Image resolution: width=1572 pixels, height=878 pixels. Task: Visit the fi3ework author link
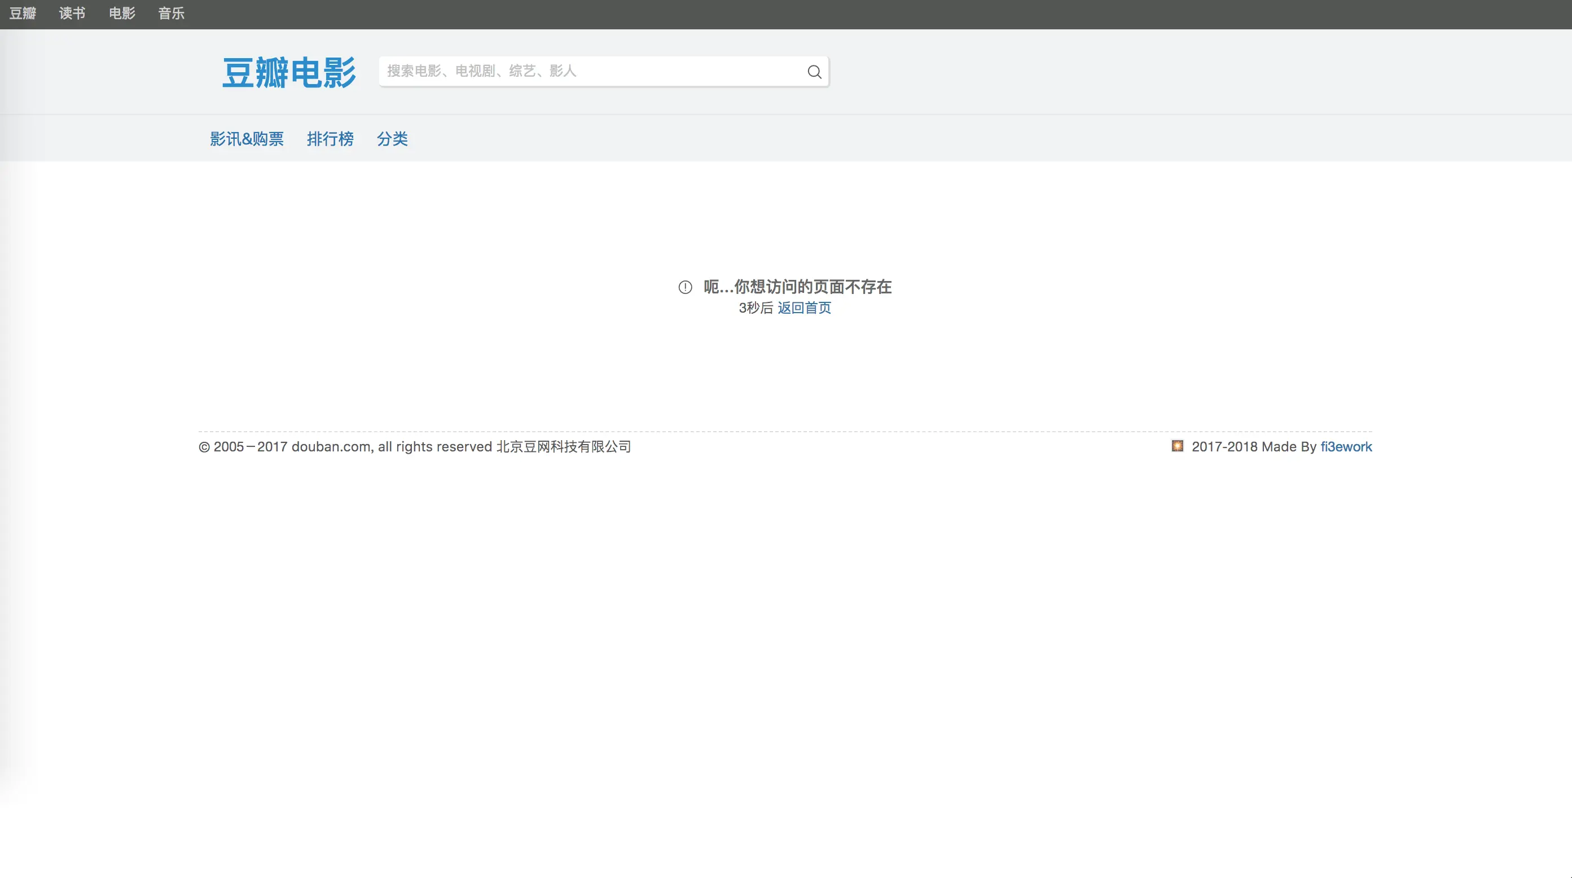pyautogui.click(x=1346, y=447)
